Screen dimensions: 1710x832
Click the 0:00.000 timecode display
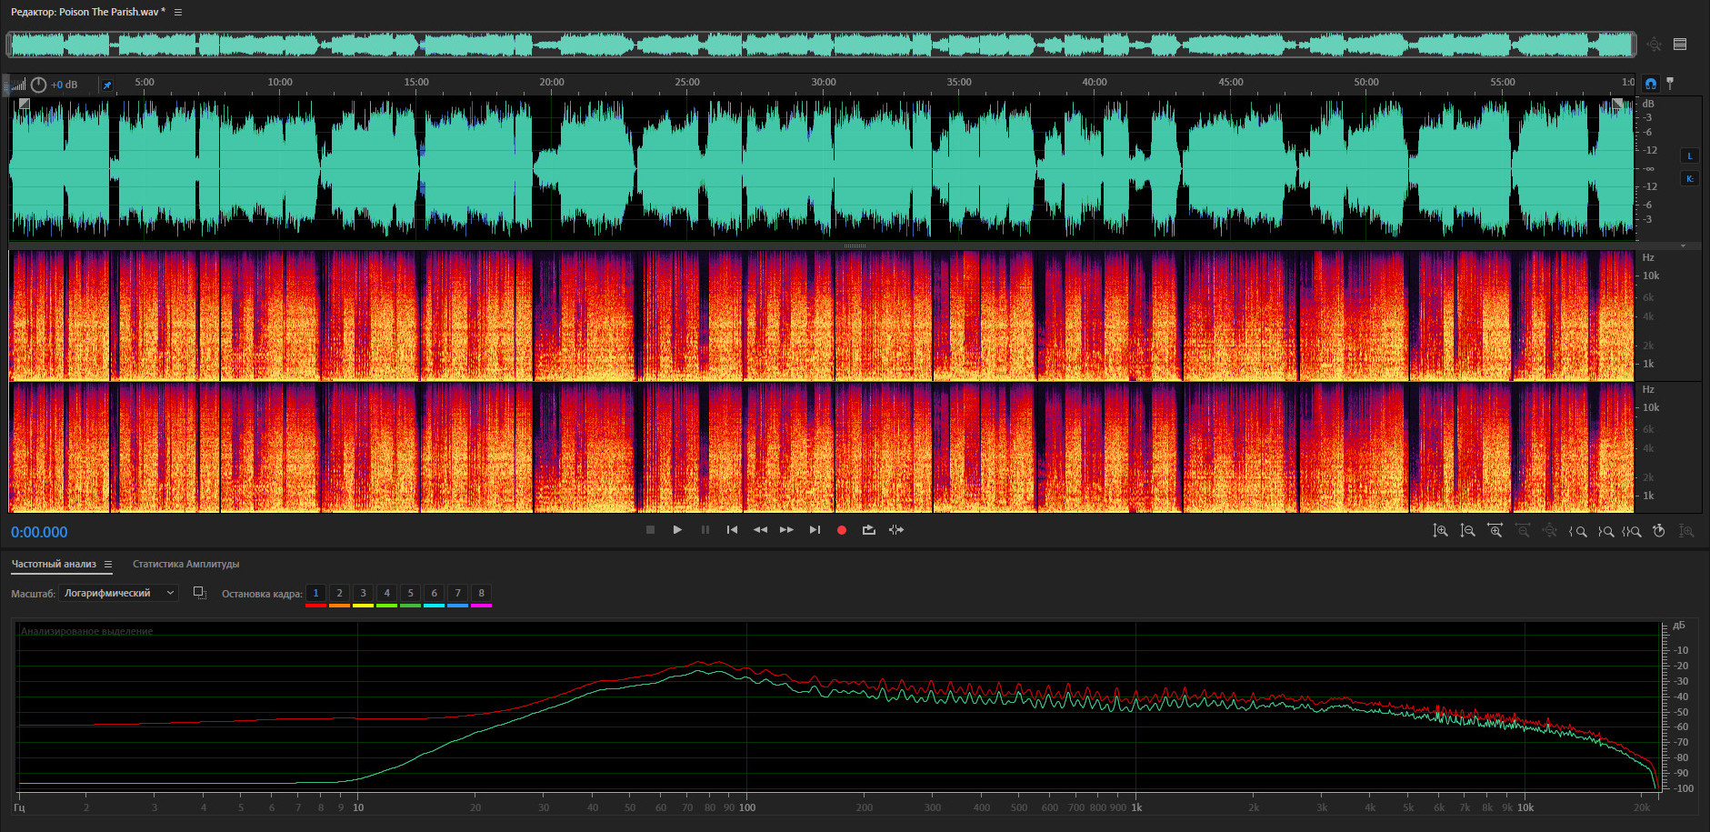39,532
